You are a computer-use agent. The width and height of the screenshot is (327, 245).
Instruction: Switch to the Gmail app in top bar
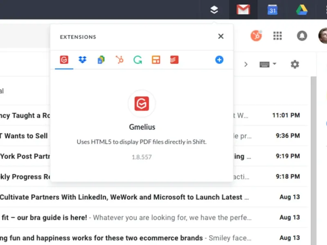coord(243,9)
